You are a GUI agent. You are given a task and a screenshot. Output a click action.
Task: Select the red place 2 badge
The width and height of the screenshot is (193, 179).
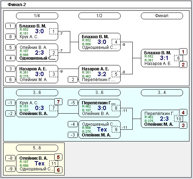183,65
